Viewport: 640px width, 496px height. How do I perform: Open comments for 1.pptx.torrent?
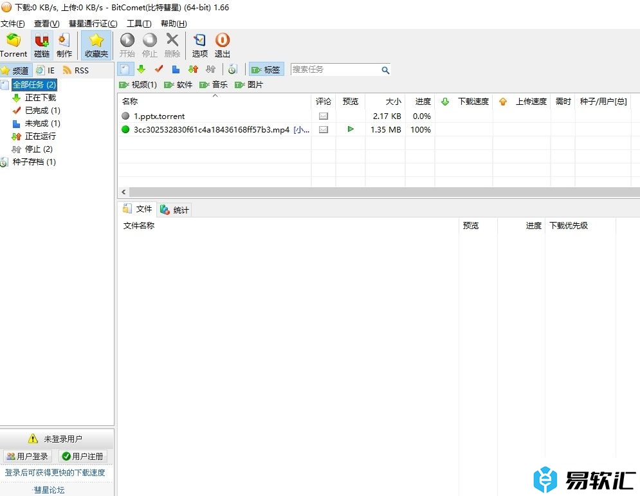click(324, 116)
